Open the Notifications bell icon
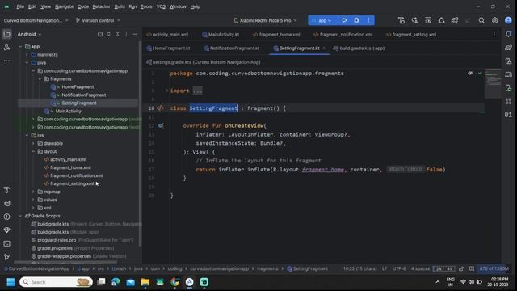The width and height of the screenshot is (517, 291). click(x=508, y=34)
